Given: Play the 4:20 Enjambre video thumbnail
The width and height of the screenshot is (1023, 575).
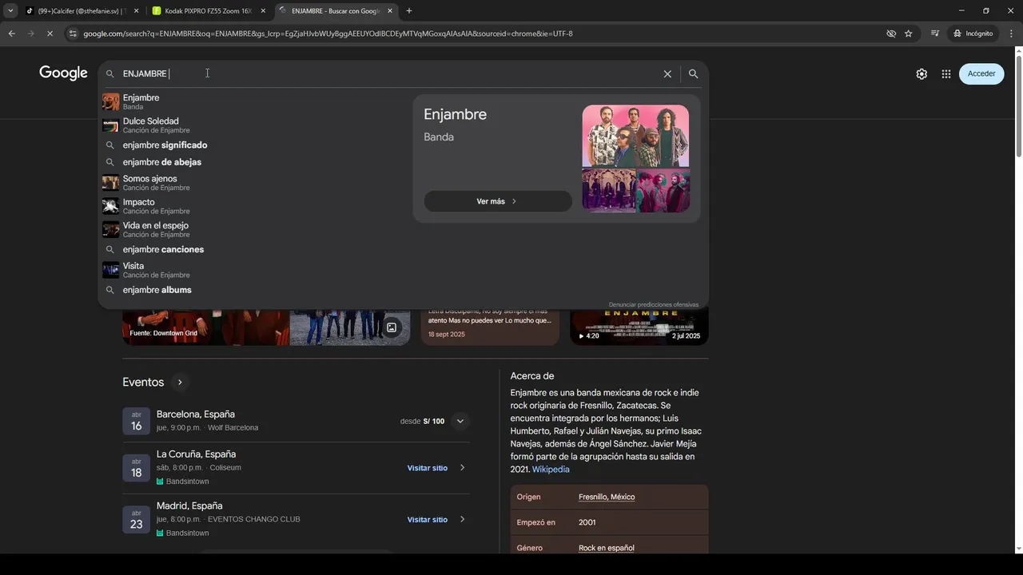Looking at the screenshot, I should click(x=639, y=327).
